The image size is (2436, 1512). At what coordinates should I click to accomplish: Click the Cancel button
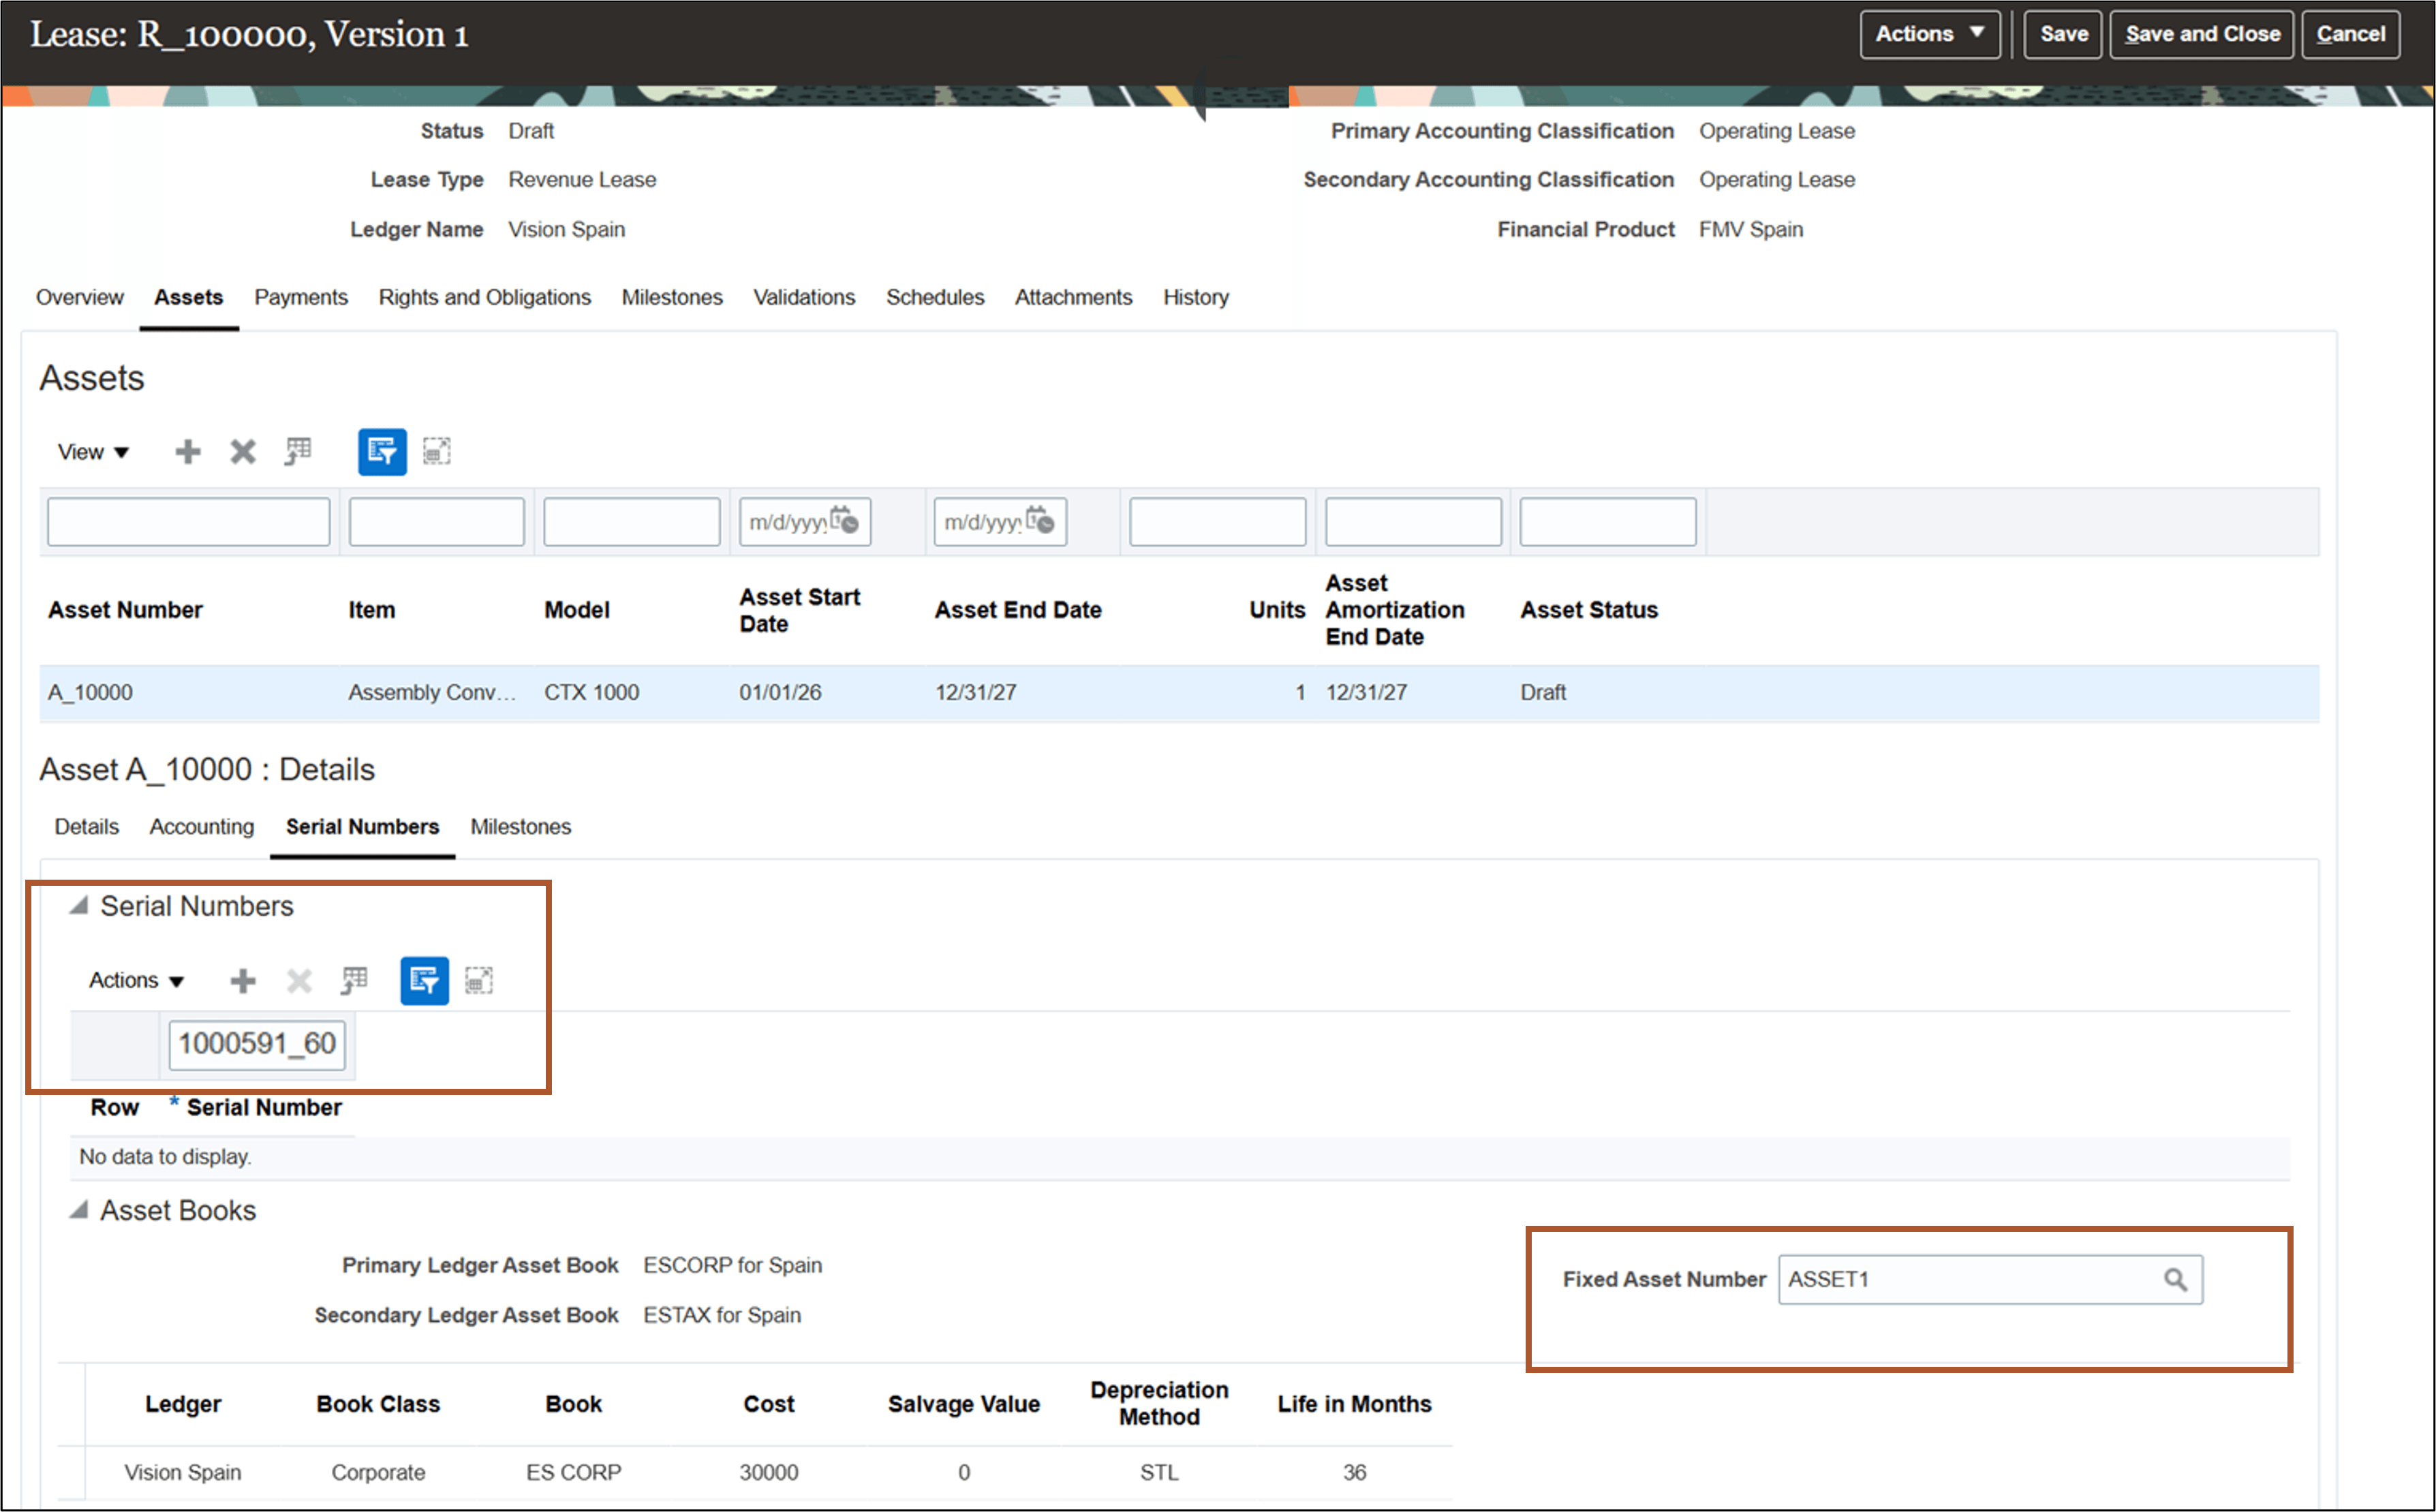2349,33
